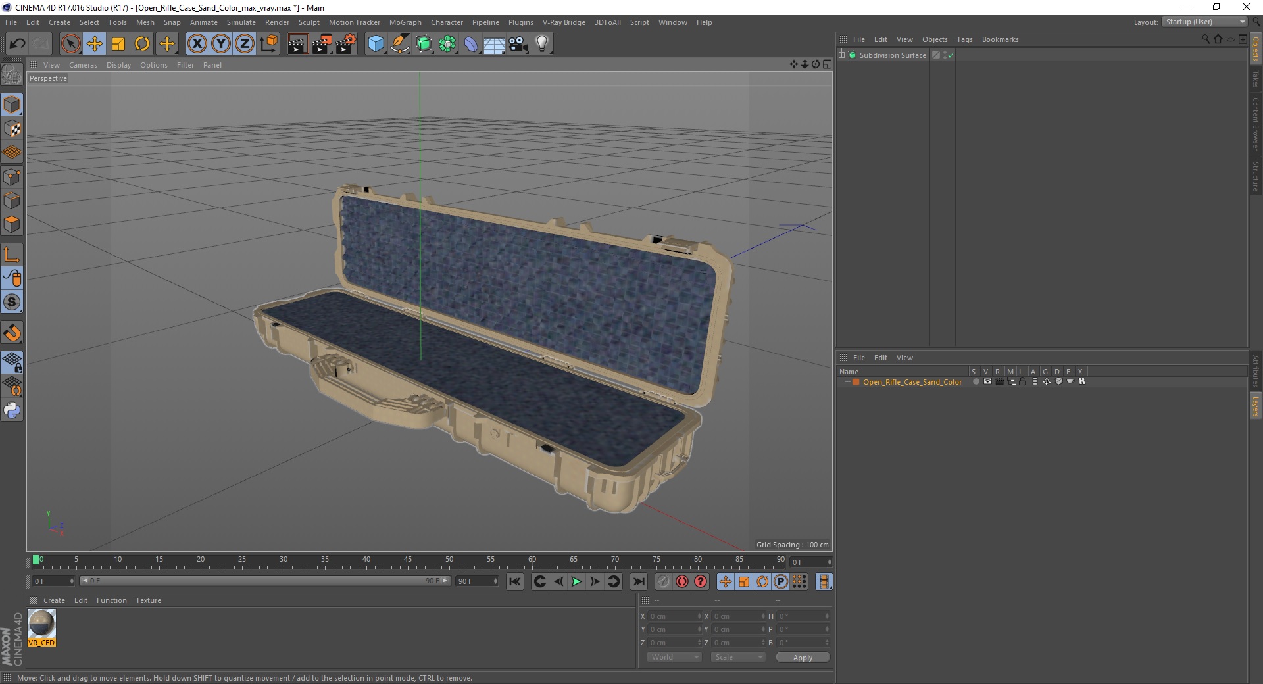Open the spline Pen tool
1263x684 pixels.
(x=399, y=44)
